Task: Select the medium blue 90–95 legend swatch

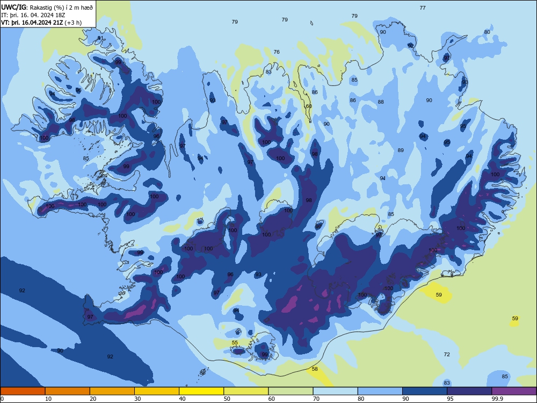Action: coord(425,391)
